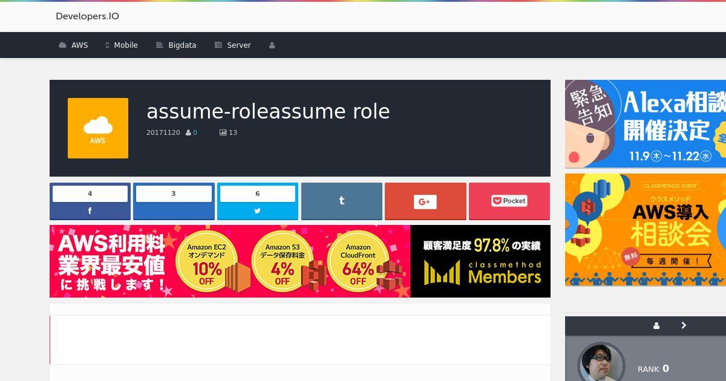Click the orange AWS cloud category icon
This screenshot has width=726, height=381.
[98, 128]
